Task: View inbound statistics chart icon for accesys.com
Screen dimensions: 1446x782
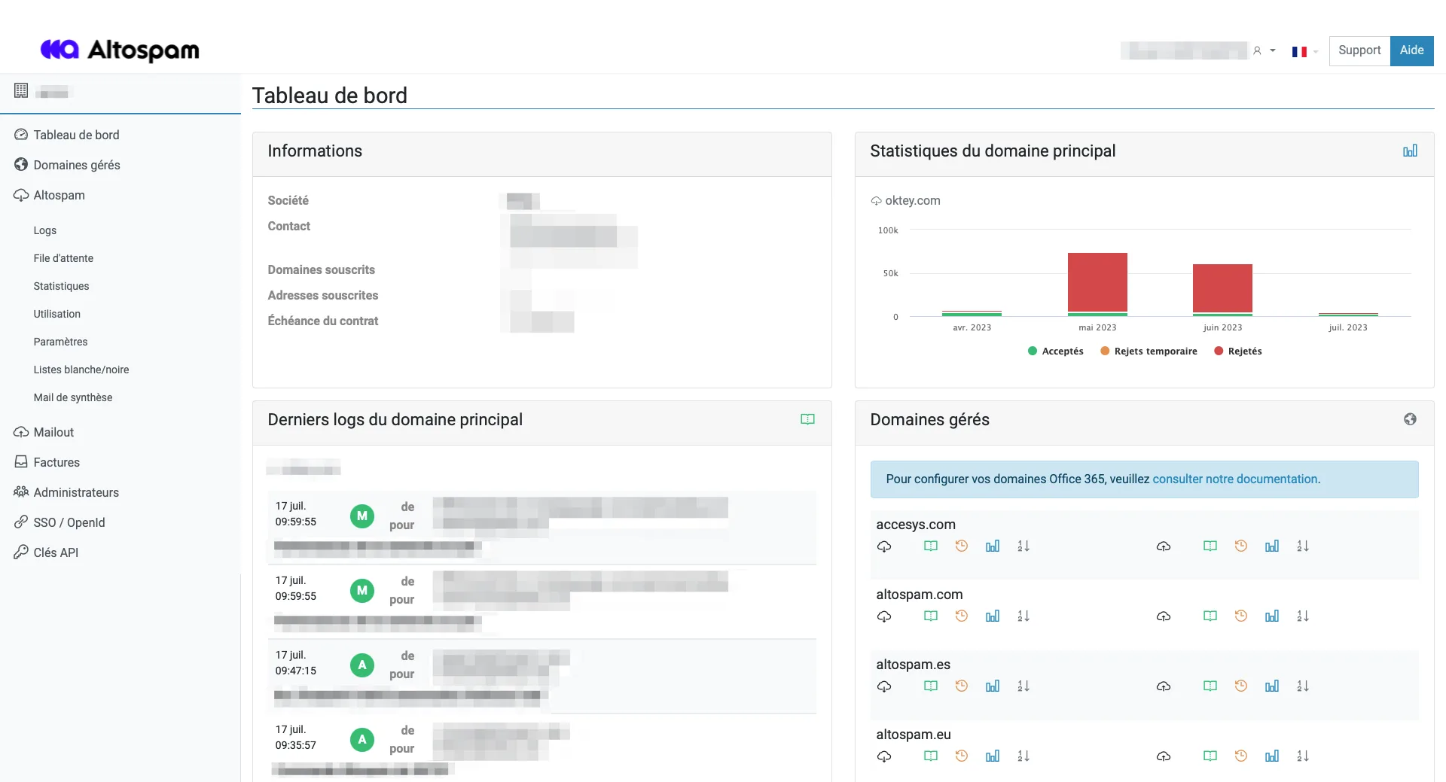Action: pyautogui.click(x=993, y=546)
